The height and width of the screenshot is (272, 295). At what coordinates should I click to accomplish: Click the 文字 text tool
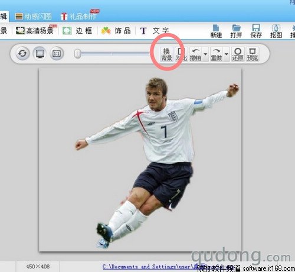point(155,31)
